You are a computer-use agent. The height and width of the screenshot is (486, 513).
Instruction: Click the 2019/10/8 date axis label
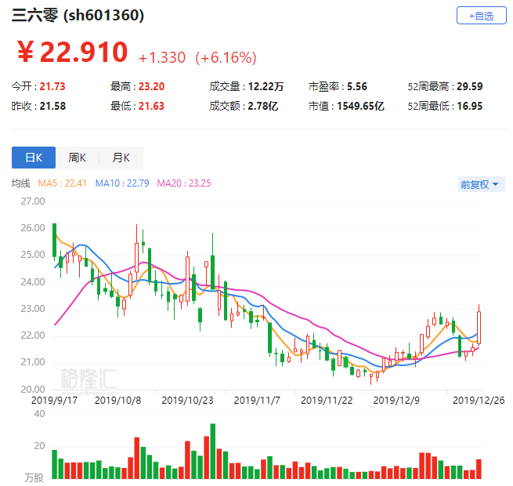[117, 401]
